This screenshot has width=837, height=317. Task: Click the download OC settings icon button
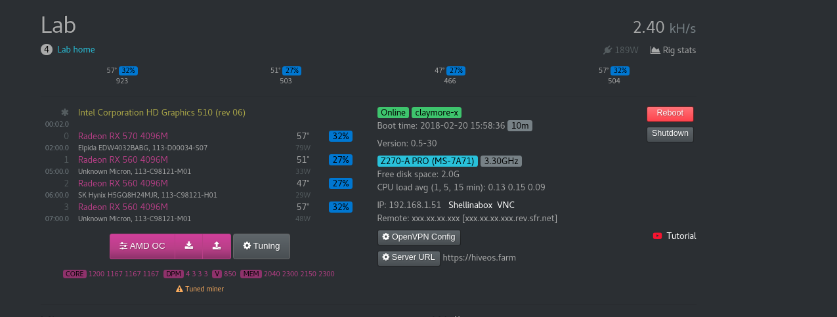click(x=189, y=246)
